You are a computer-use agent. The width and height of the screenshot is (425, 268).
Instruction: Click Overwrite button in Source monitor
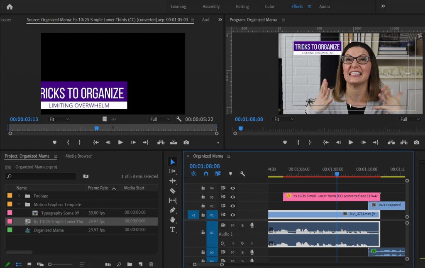pos(173,142)
